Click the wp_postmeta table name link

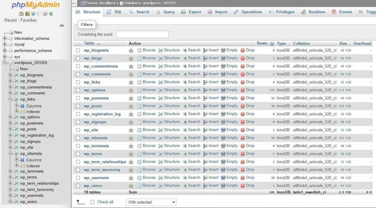[x=96, y=98]
